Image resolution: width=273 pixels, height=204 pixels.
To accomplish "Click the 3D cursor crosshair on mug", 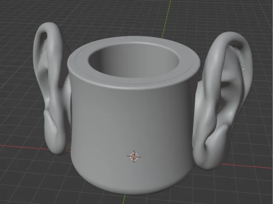I will [134, 156].
